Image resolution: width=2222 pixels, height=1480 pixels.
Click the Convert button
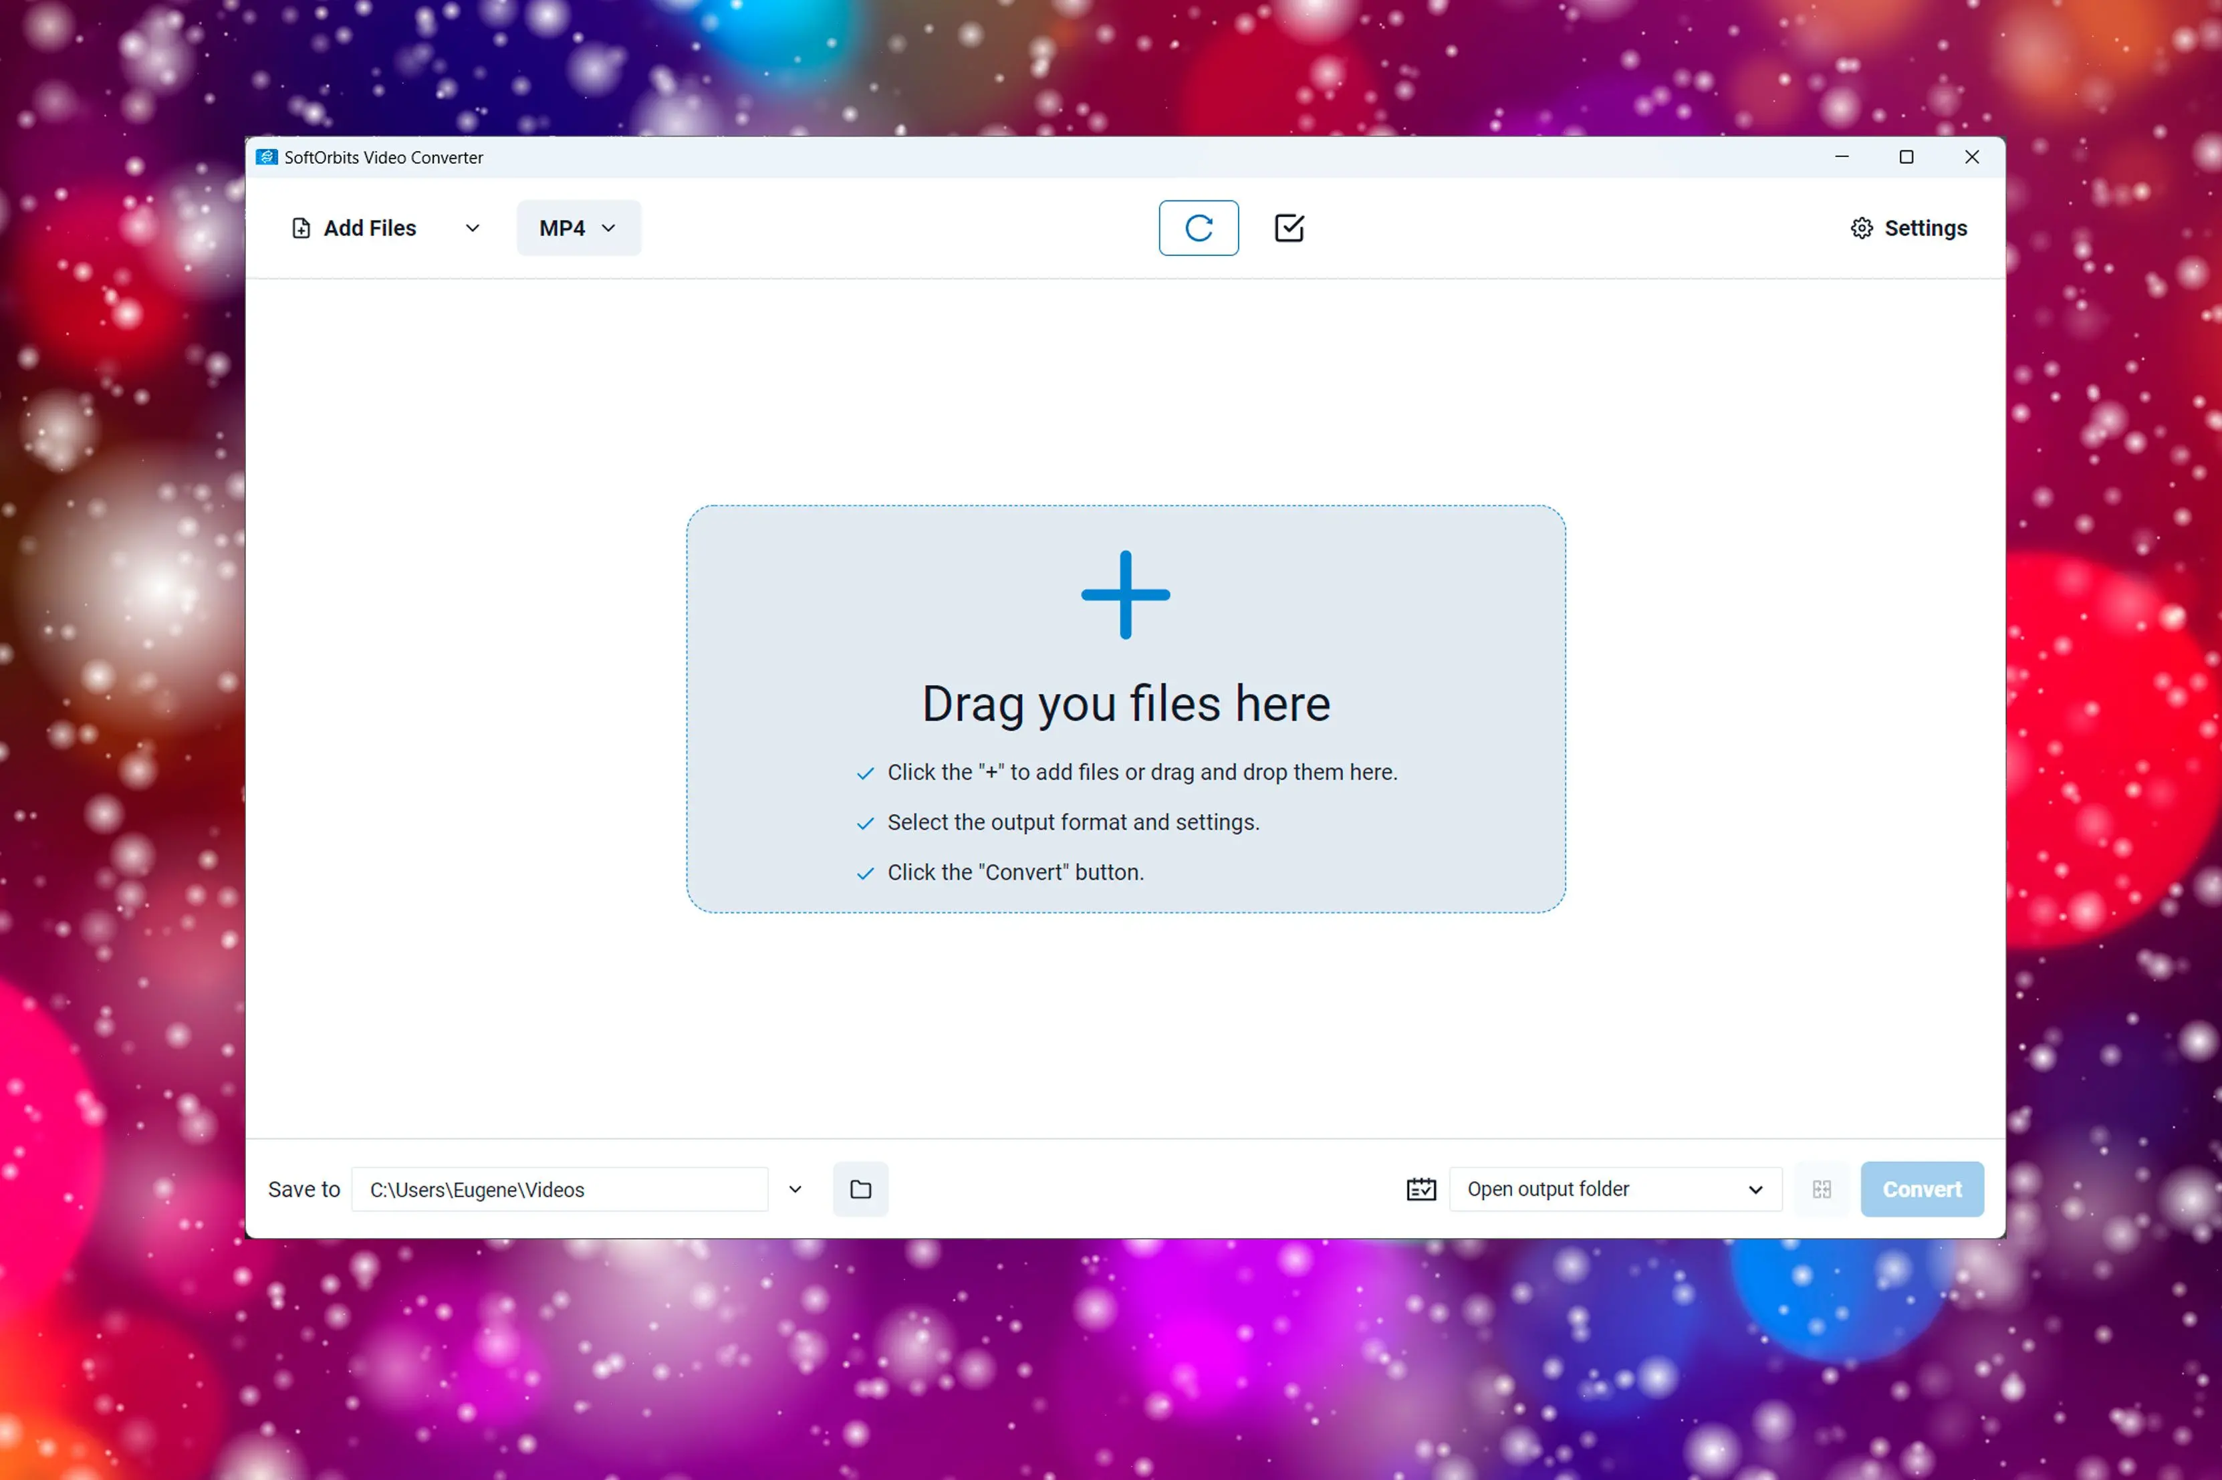1920,1189
